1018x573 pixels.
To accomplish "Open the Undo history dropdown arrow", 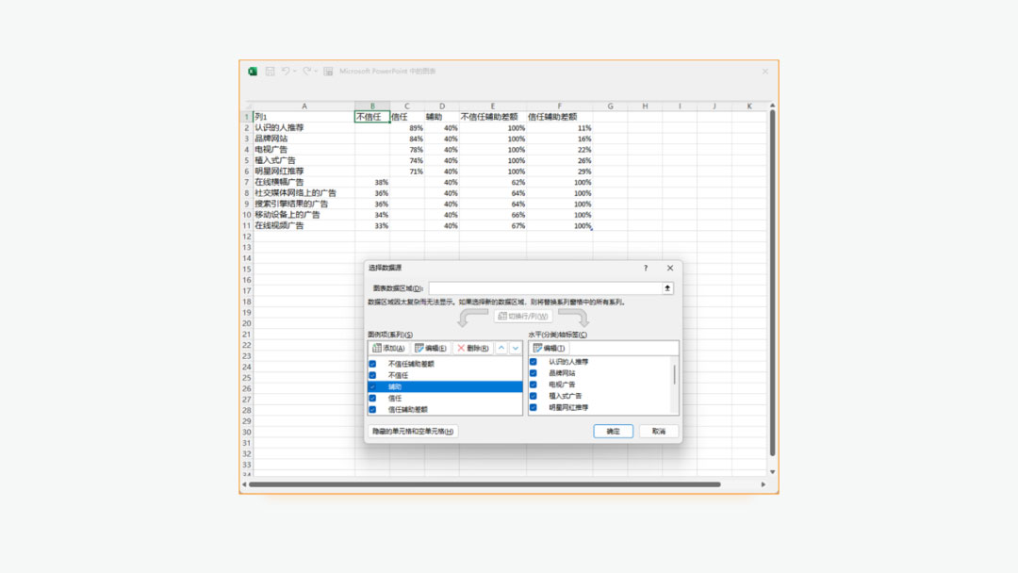I will [x=294, y=72].
